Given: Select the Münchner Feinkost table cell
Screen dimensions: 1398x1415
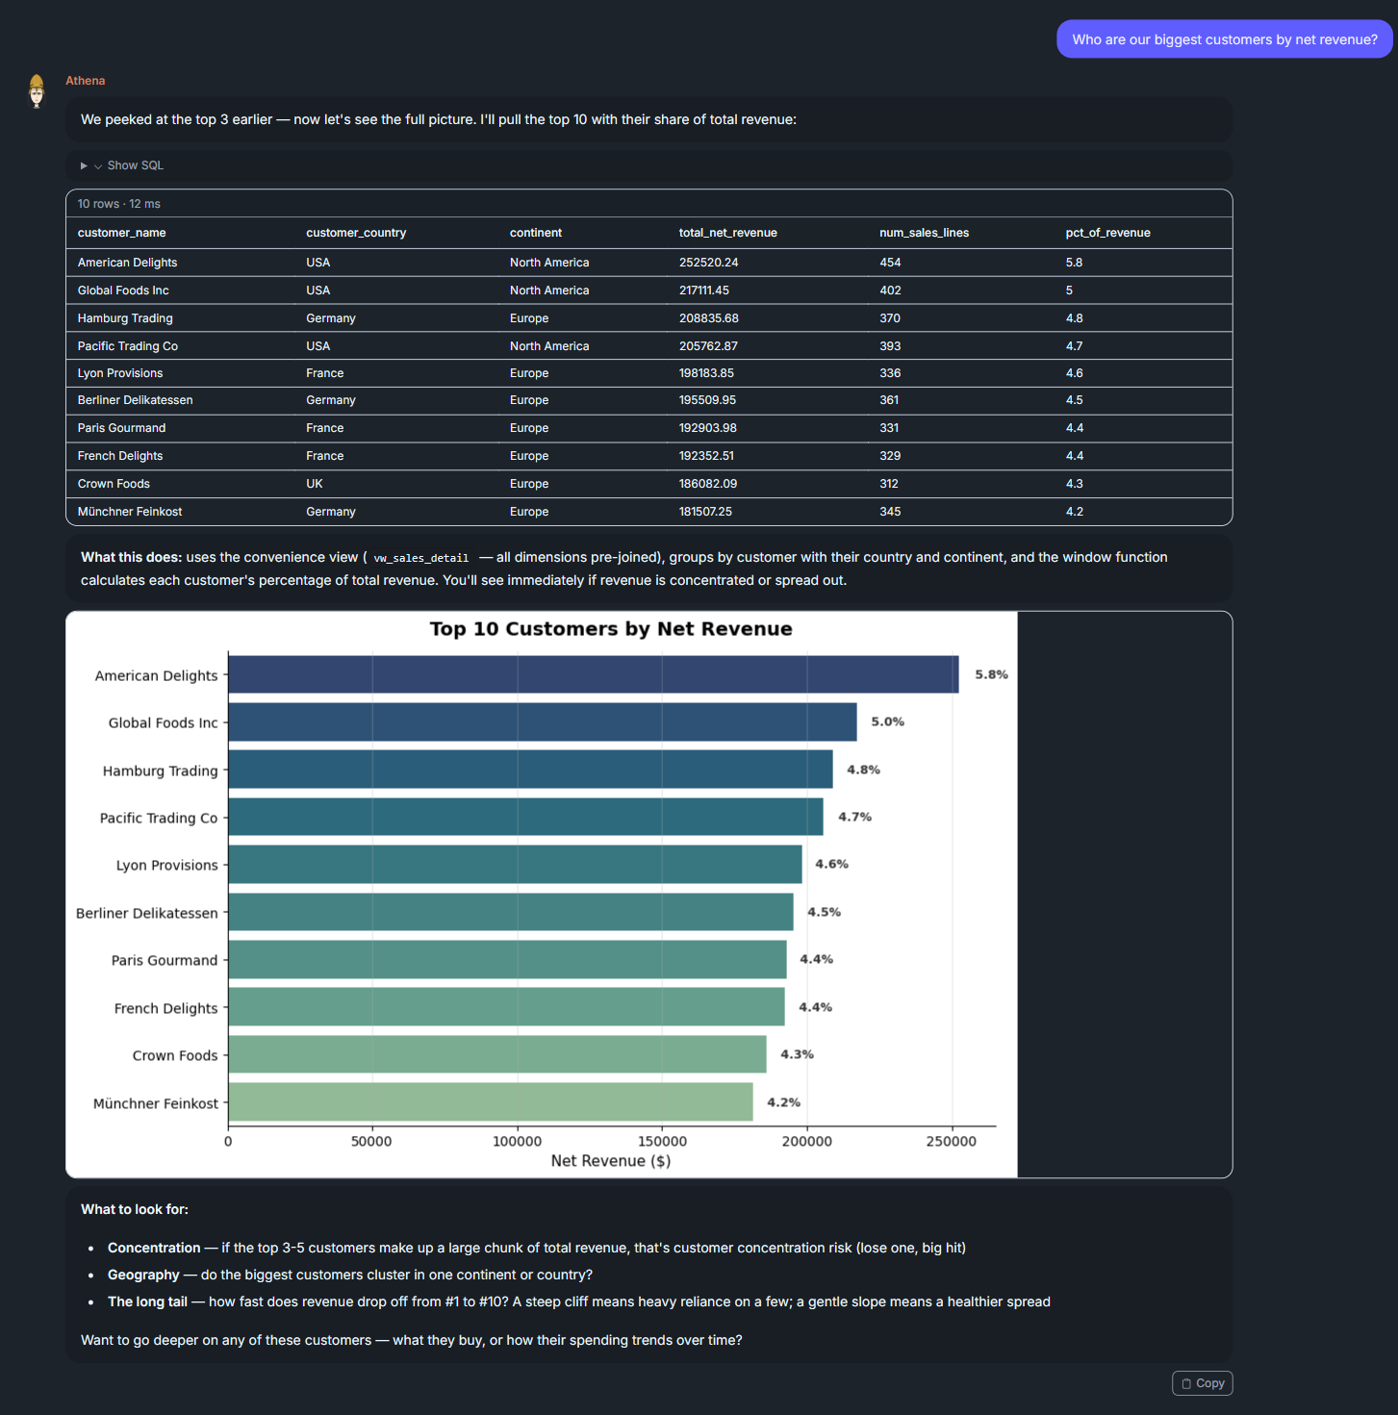Looking at the screenshot, I should (130, 512).
